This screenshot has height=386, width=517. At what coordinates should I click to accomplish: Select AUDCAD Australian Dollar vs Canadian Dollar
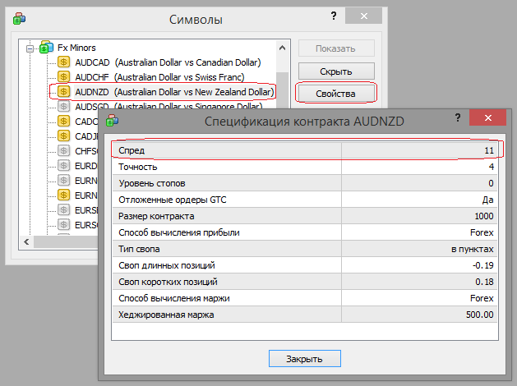pos(168,62)
